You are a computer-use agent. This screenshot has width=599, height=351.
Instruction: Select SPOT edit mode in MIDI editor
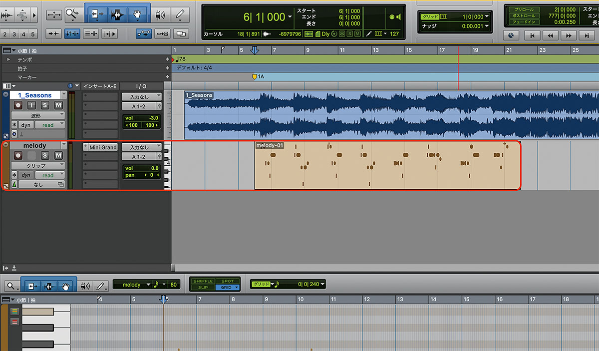[228, 281]
